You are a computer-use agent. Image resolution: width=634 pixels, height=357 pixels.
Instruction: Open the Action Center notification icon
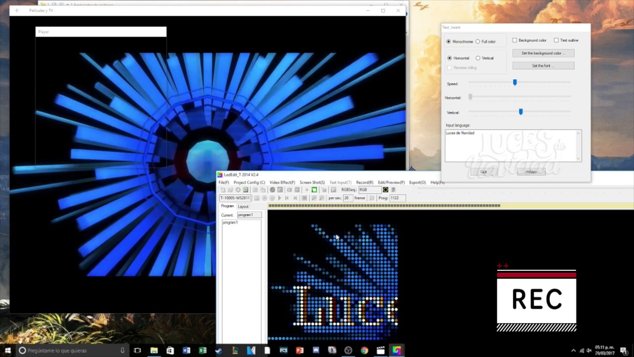point(623,351)
